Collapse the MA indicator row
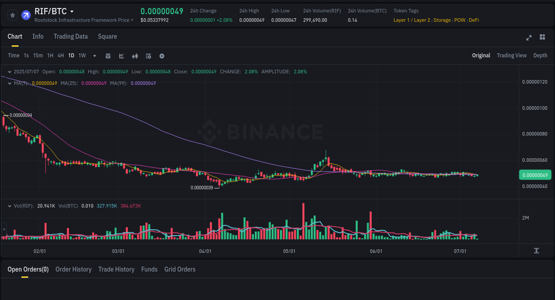The image size is (555, 300). [x=9, y=83]
